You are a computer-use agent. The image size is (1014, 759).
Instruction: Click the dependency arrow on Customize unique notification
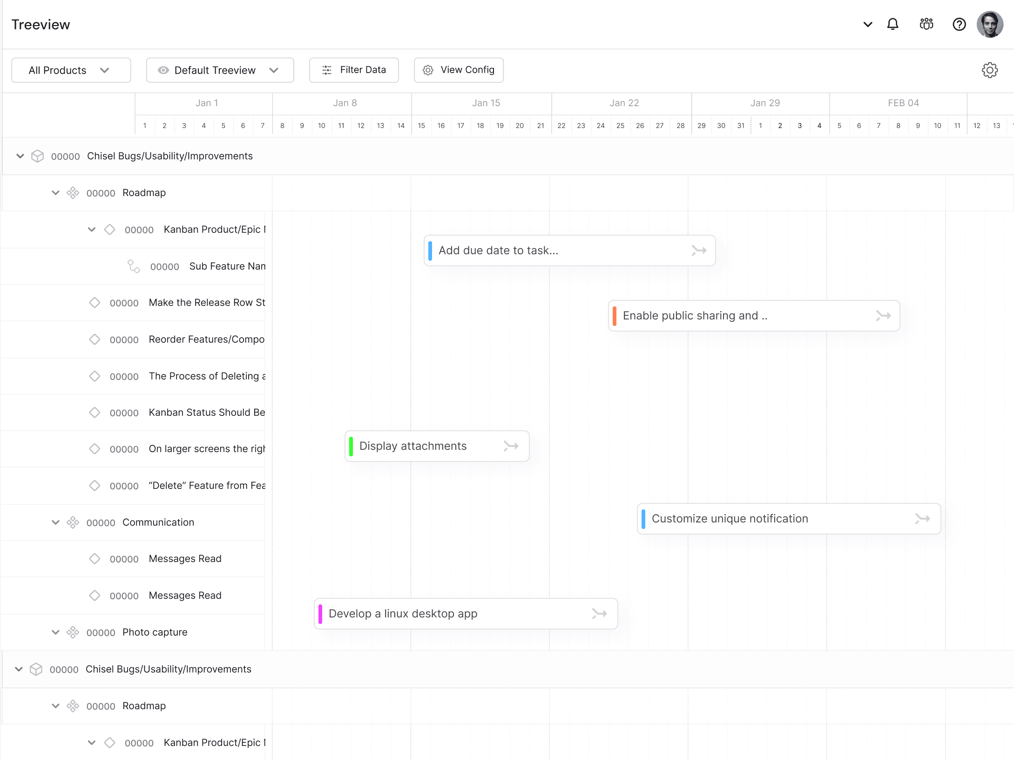click(x=922, y=519)
